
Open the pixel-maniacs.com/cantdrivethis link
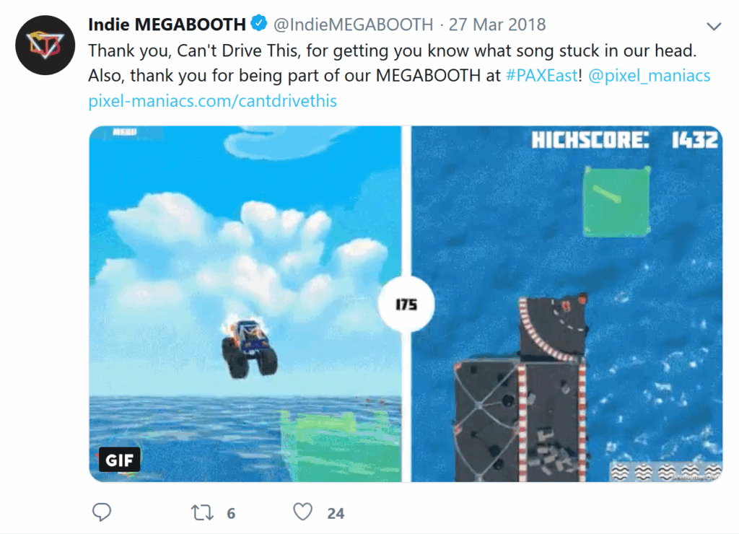click(213, 101)
